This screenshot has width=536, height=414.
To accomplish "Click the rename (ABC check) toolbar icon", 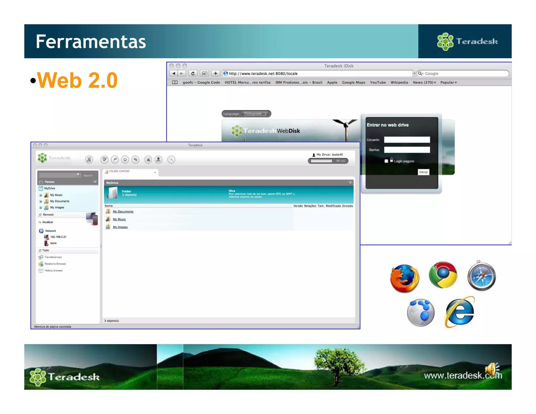I will (104, 159).
